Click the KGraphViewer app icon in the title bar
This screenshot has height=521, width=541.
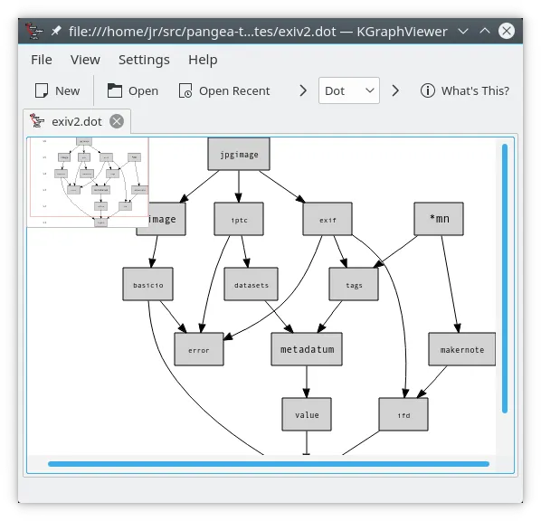34,32
